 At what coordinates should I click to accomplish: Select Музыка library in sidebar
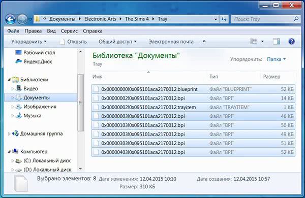pyautogui.click(x=33, y=116)
